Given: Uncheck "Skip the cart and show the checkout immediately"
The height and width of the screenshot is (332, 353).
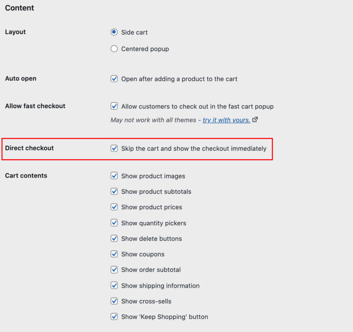Looking at the screenshot, I should tap(114, 148).
